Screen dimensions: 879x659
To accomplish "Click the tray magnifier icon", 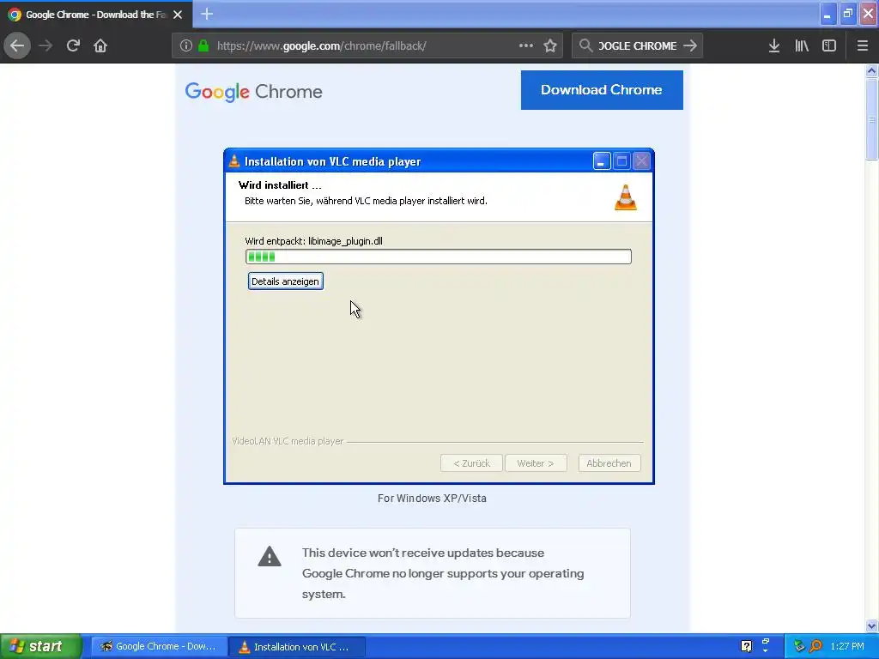I will pos(815,646).
